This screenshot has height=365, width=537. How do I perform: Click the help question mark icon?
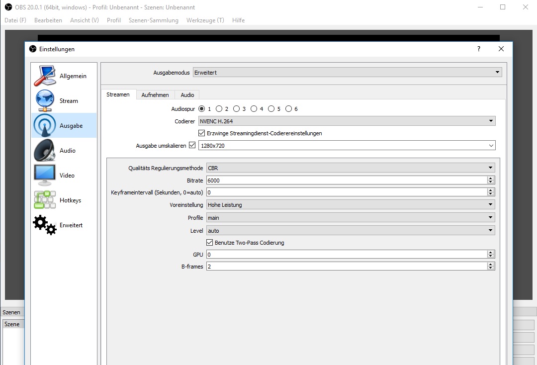pos(479,49)
